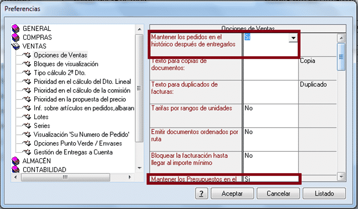Viewport: 358px width, 209px height.
Task: Click the Copia text value cell
Action: point(318,68)
